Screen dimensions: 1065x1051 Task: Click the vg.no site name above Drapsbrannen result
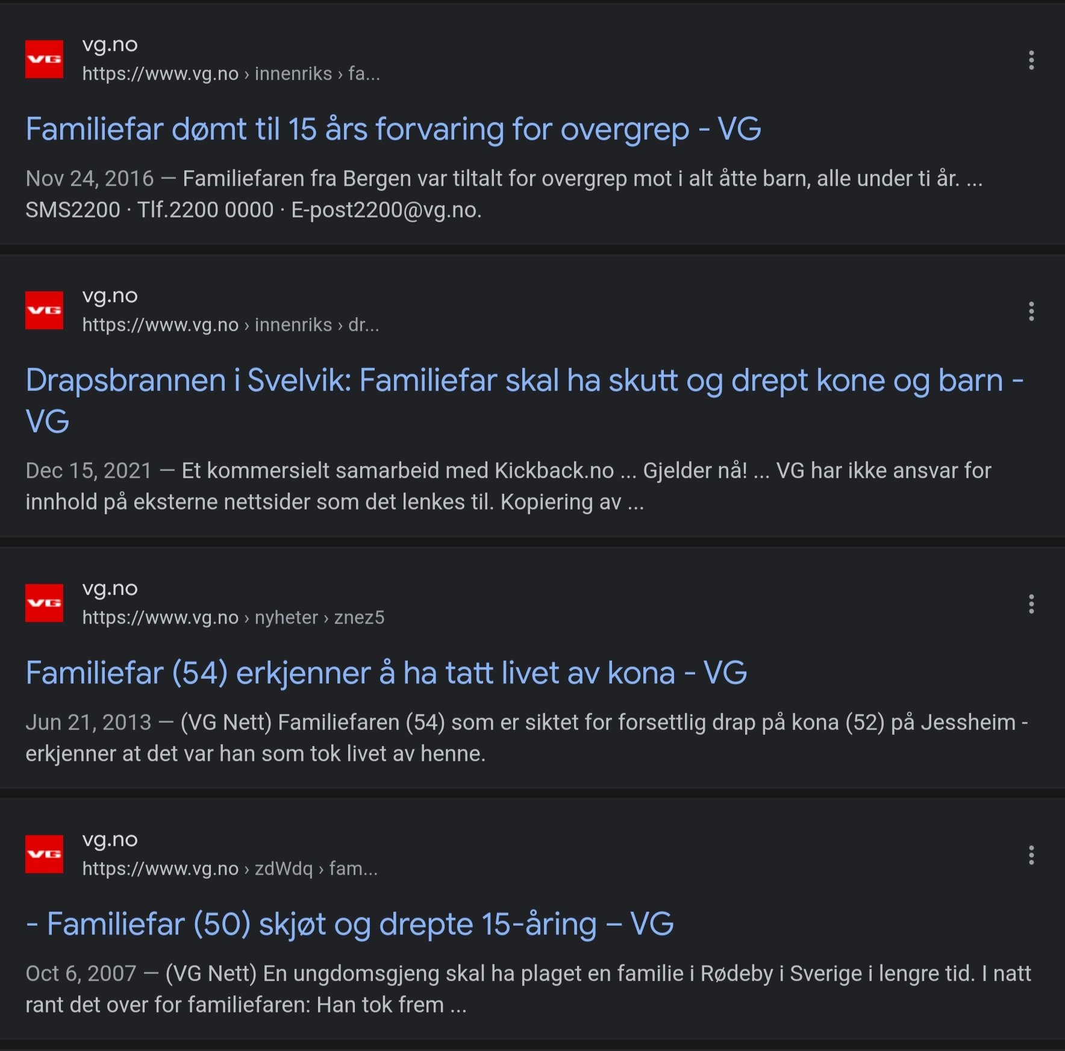click(x=110, y=296)
